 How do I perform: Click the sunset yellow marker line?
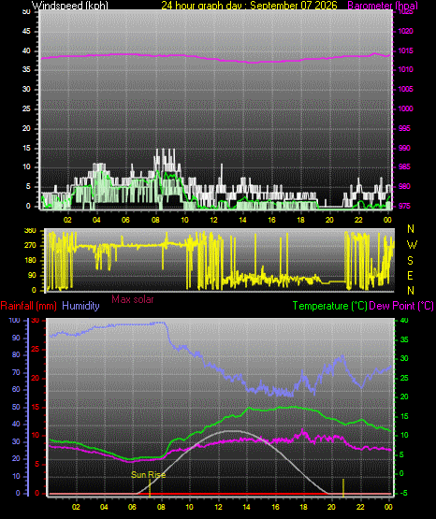point(343,487)
